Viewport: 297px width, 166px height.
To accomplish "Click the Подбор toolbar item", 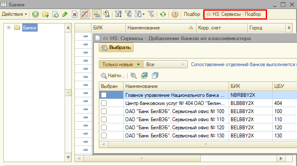I will [x=192, y=14].
